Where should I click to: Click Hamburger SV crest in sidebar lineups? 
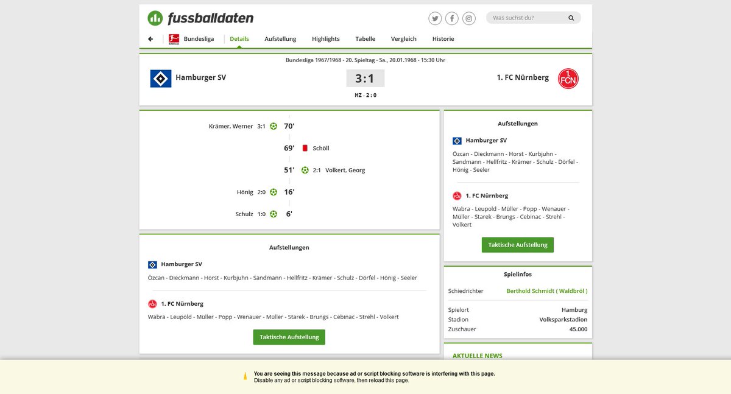point(457,141)
